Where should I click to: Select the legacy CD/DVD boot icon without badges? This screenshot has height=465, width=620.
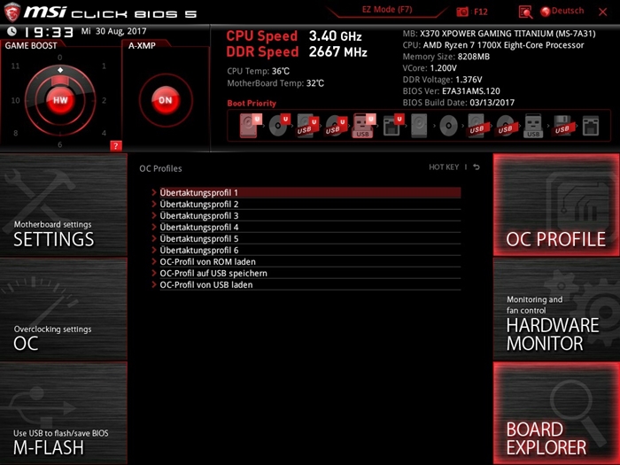[x=448, y=126]
